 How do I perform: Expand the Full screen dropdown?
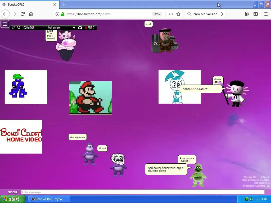[74, 27]
